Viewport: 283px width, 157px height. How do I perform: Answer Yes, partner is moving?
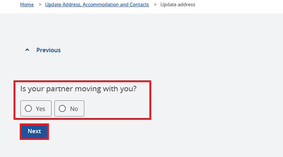[x=36, y=109]
